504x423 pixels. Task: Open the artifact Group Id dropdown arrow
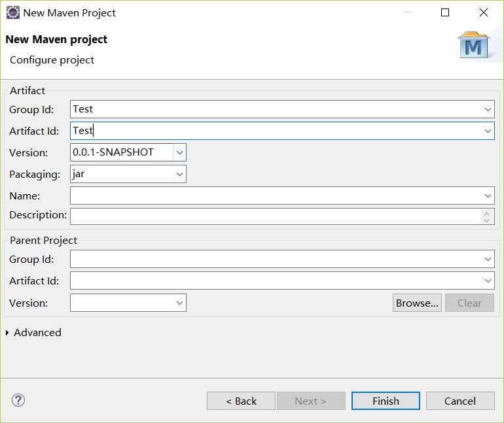coord(488,109)
